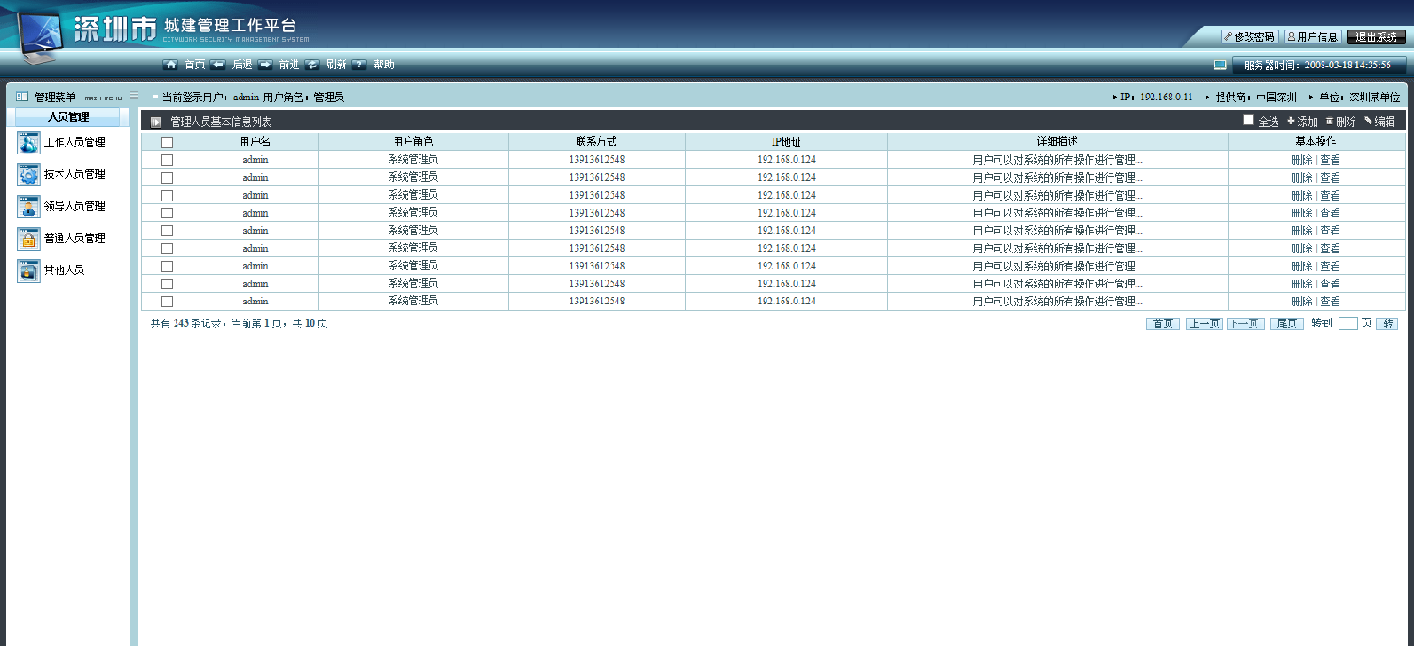Click the home icon beside 首页

point(170,65)
